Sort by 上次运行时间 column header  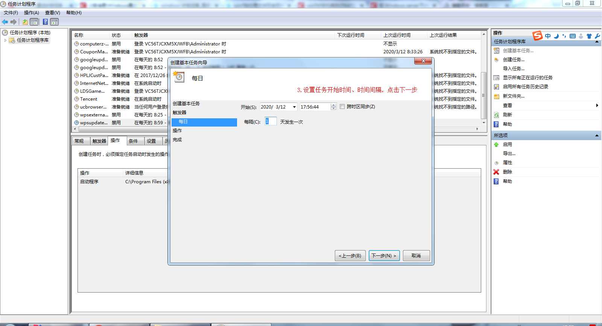[404, 35]
